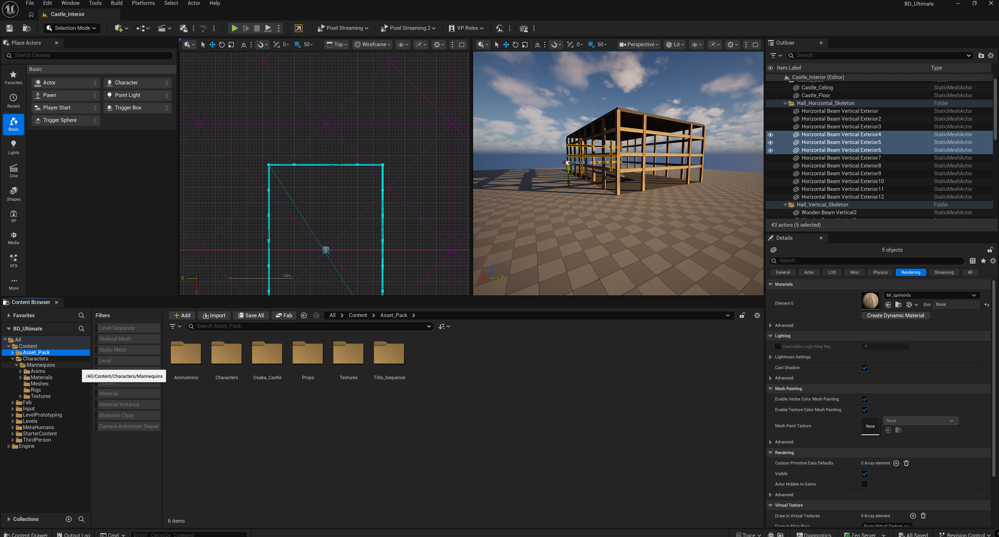This screenshot has height=537, width=999.
Task: Switch to the Physics details tab
Action: [880, 272]
